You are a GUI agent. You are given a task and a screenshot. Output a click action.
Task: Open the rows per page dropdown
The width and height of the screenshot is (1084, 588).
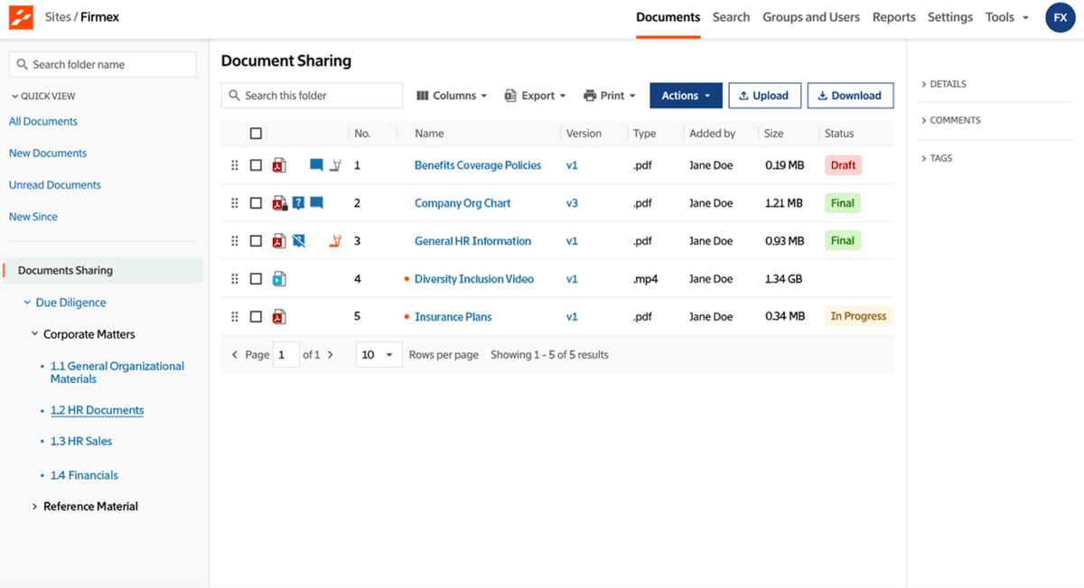pyautogui.click(x=378, y=354)
